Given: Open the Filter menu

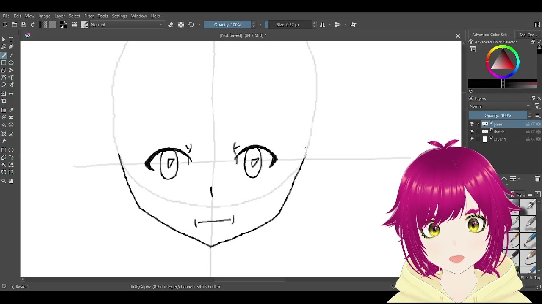Looking at the screenshot, I should 89,16.
